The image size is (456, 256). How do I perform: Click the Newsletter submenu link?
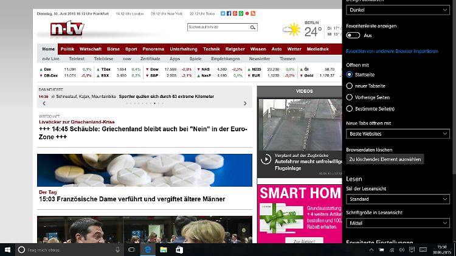(x=260, y=59)
